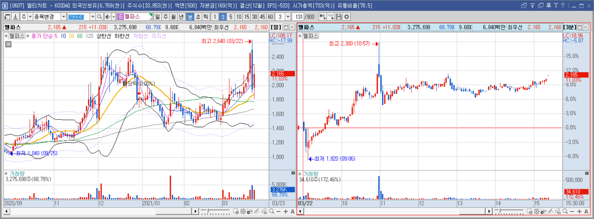
Task: Select the 틱 (tick) period button
Action: tap(206, 17)
